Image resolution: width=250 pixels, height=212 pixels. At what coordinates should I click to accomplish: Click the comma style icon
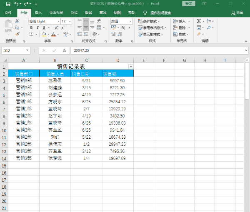[129, 28]
